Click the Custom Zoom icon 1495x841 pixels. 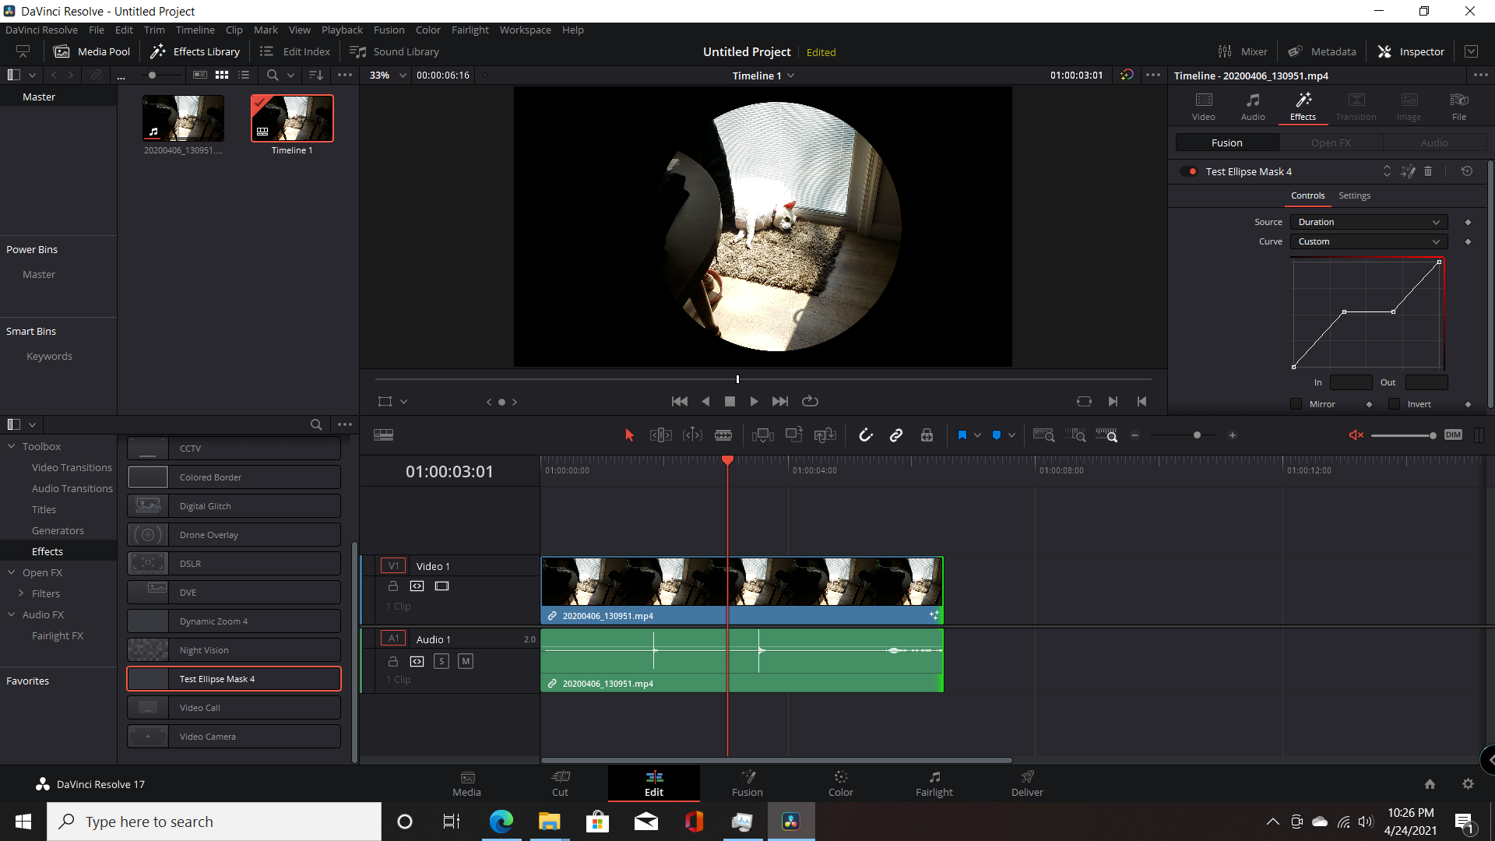1106,435
